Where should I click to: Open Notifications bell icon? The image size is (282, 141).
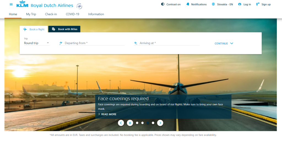[188, 4]
